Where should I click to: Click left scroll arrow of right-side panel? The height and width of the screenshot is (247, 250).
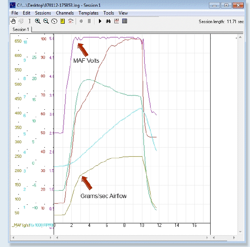pyautogui.click(x=214, y=238)
